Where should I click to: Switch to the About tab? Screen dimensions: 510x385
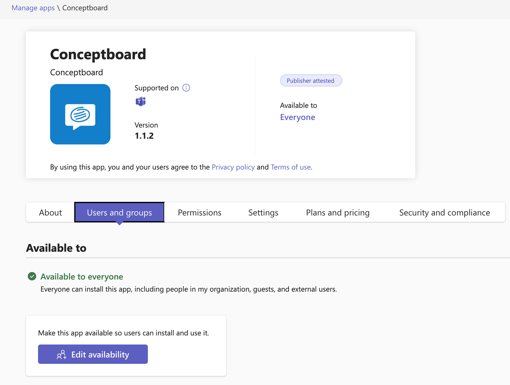(50, 212)
